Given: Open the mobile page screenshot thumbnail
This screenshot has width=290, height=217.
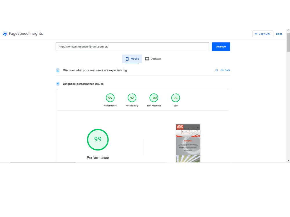Looking at the screenshot, I should [188, 143].
